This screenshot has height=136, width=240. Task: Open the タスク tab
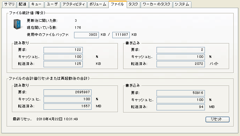point(133,4)
